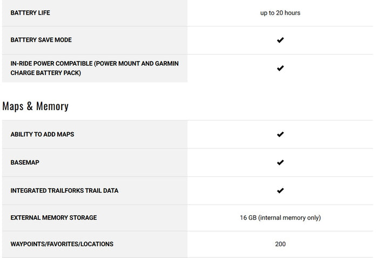
Task: Click the '200' waypoints value
Action: (x=280, y=244)
